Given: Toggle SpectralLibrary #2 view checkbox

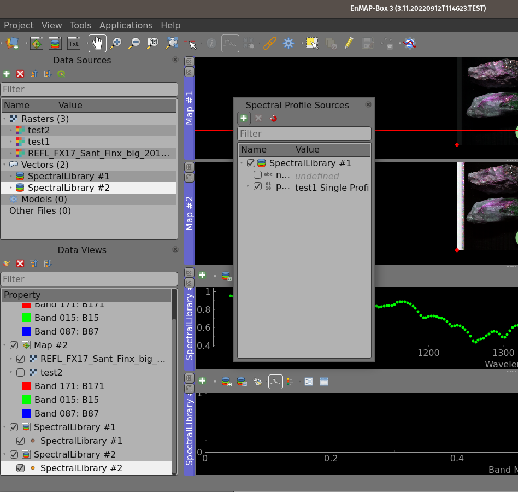Looking at the screenshot, I should (x=14, y=454).
